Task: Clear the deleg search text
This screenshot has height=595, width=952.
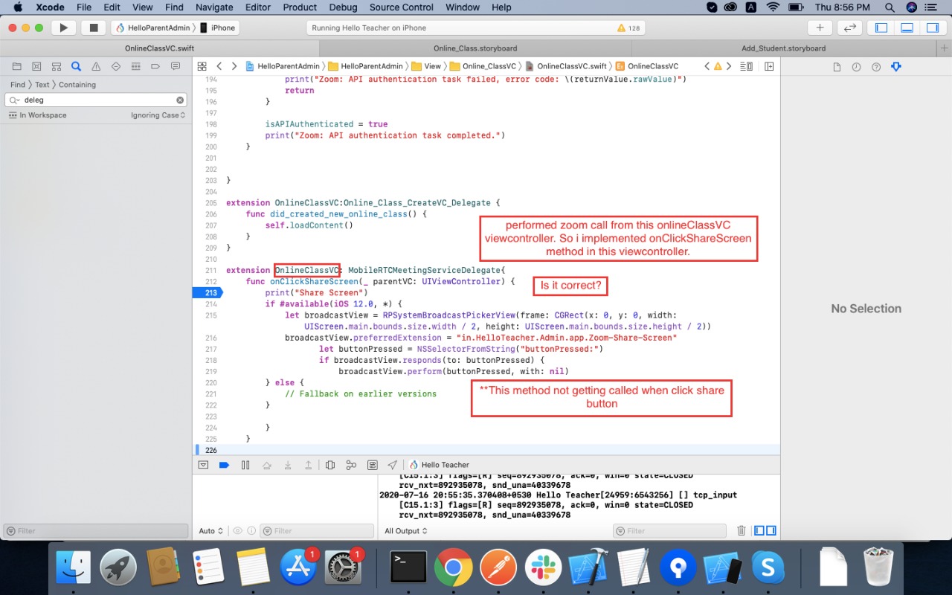Action: click(180, 100)
